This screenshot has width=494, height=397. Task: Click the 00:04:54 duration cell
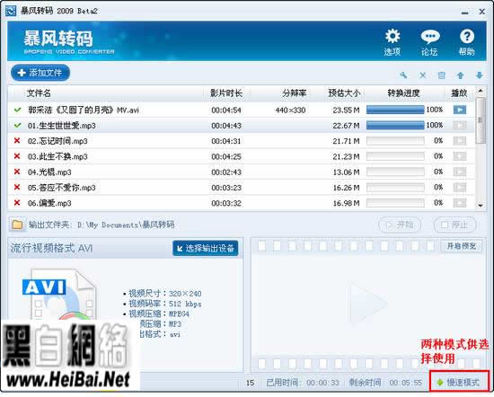click(x=226, y=110)
